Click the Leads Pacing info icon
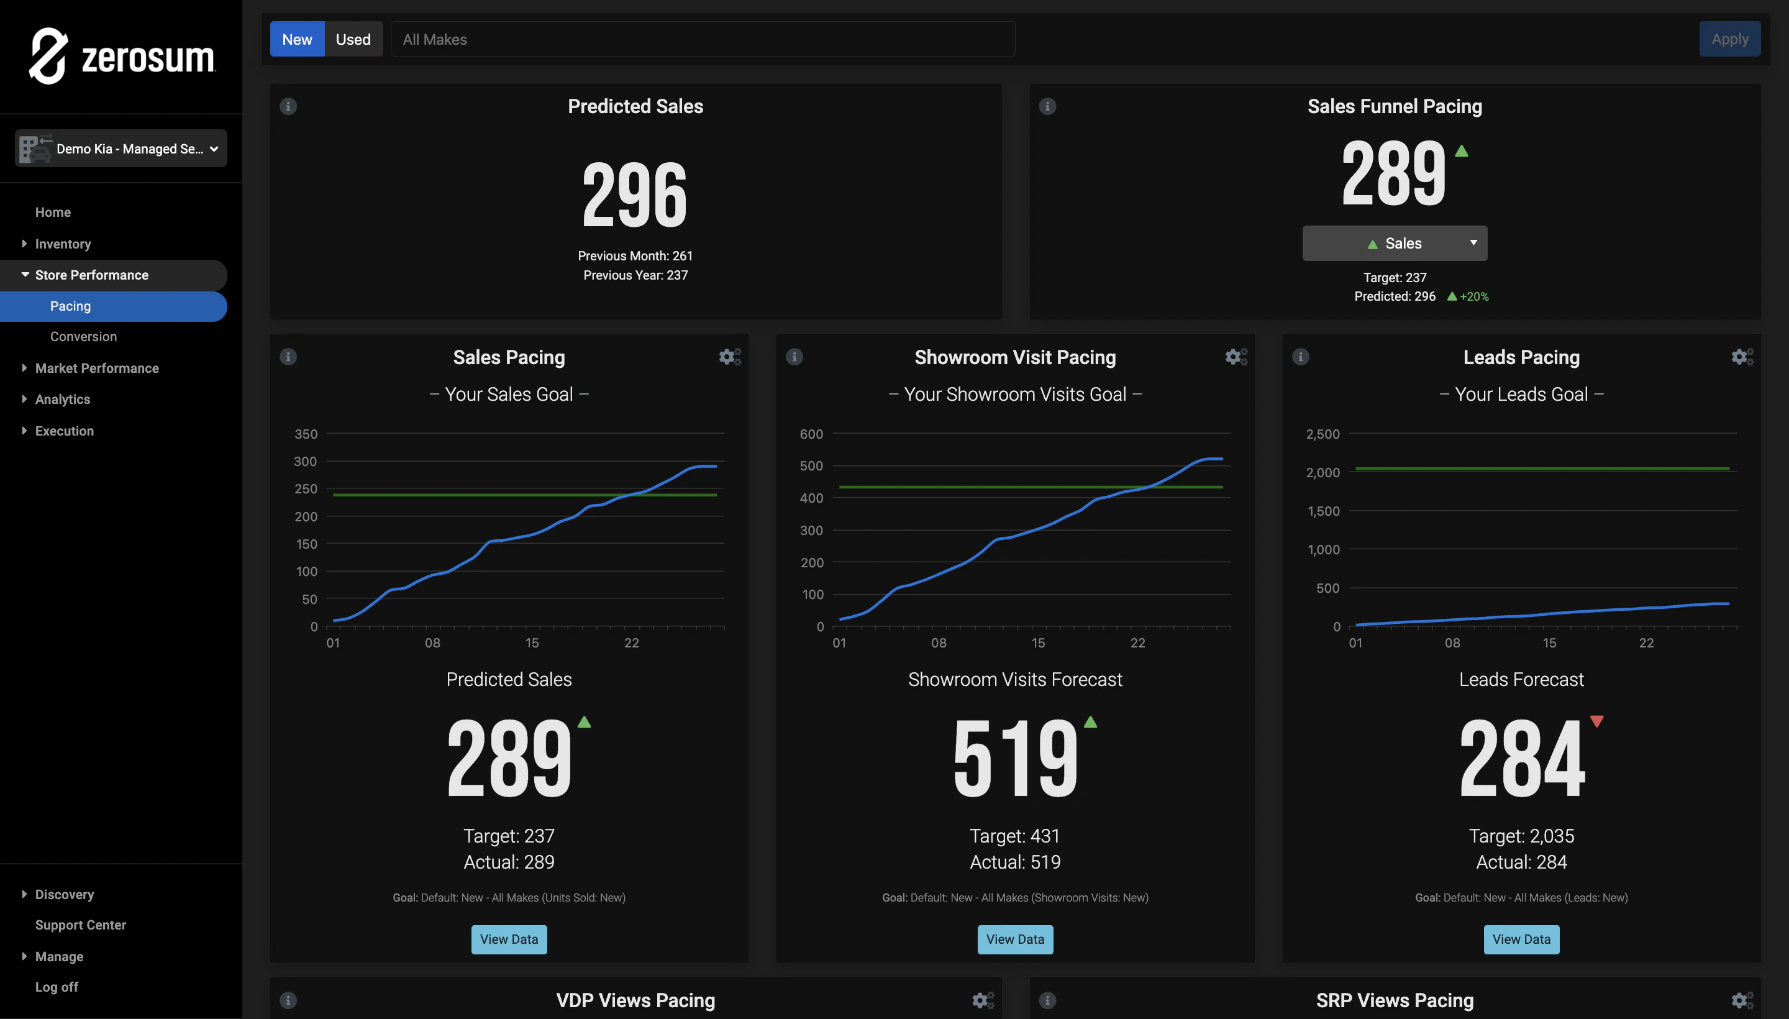The width and height of the screenshot is (1789, 1019). [x=1301, y=357]
